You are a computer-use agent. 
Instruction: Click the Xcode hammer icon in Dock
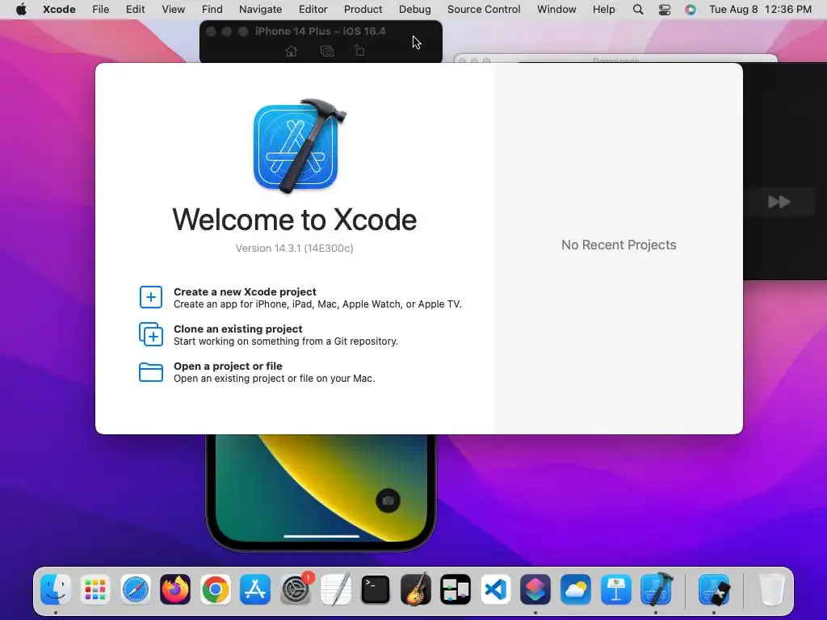coord(656,589)
